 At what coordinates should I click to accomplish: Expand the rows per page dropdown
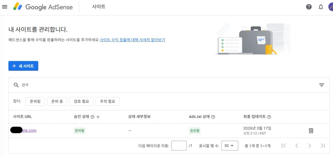tap(229, 146)
